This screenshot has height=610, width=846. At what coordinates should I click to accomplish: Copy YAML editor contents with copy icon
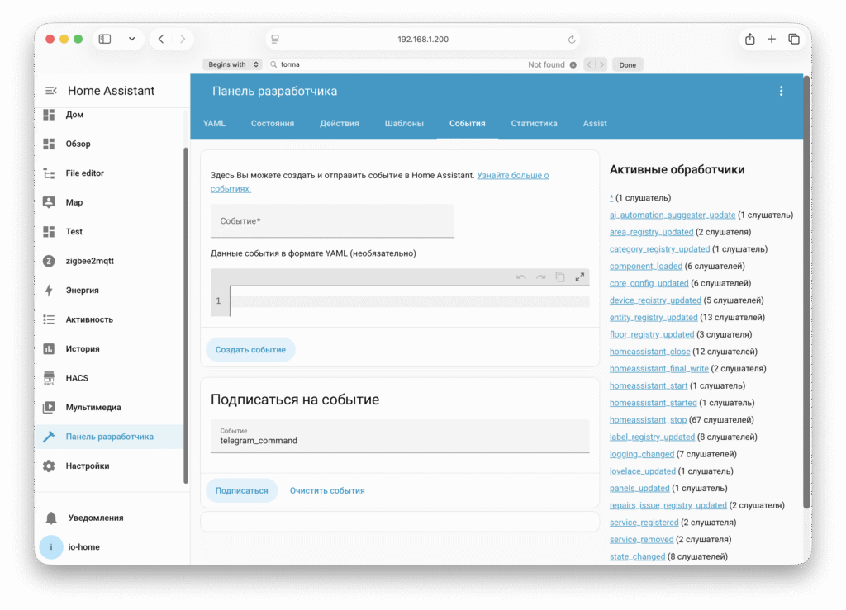click(x=560, y=277)
